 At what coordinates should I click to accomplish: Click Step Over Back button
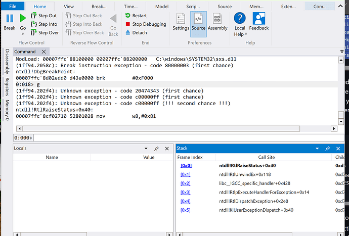click(85, 32)
